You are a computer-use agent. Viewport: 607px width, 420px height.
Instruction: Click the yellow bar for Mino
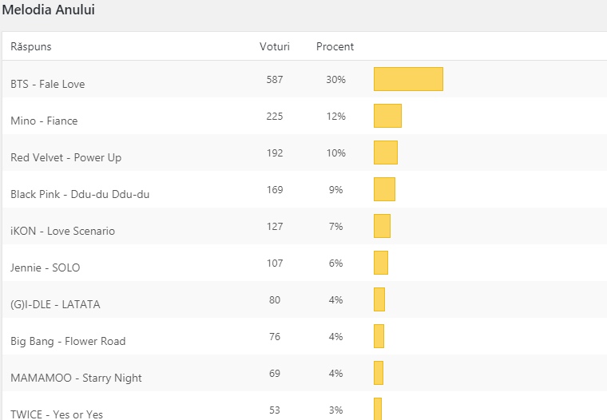[387, 117]
